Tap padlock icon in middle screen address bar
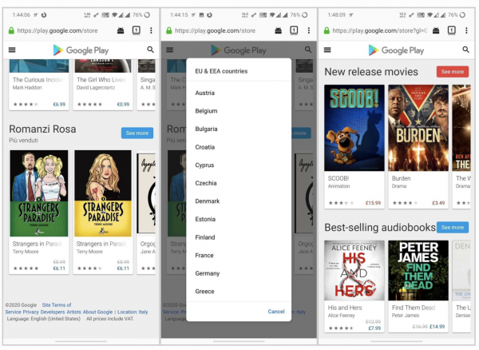The height and width of the screenshot is (350, 479). coord(169,30)
